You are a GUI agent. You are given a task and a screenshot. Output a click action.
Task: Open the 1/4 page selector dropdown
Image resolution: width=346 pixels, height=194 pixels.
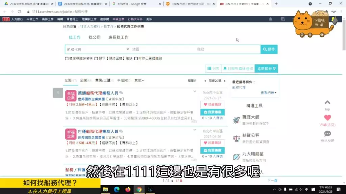[x=168, y=181]
